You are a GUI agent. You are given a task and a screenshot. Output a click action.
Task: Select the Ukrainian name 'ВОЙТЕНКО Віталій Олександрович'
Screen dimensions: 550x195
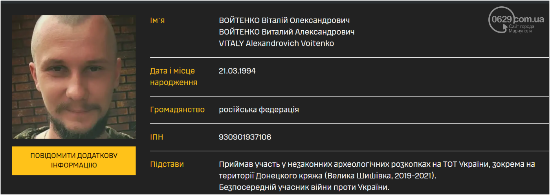284,20
